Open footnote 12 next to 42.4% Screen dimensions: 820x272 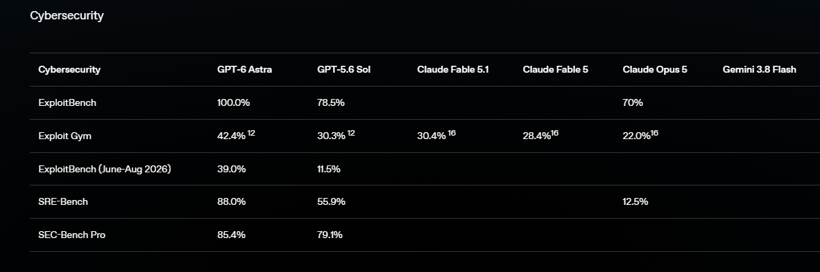(252, 134)
